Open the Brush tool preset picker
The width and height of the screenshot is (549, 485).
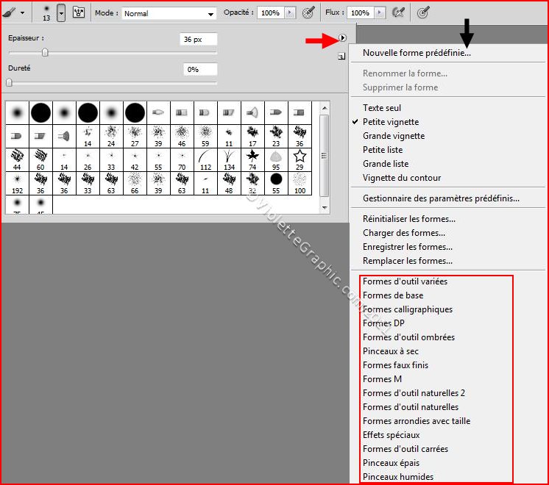(x=14, y=12)
